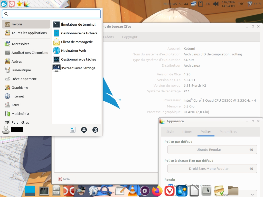Open the terminal icon in the dock
The image size is (263, 197).
pos(44,191)
